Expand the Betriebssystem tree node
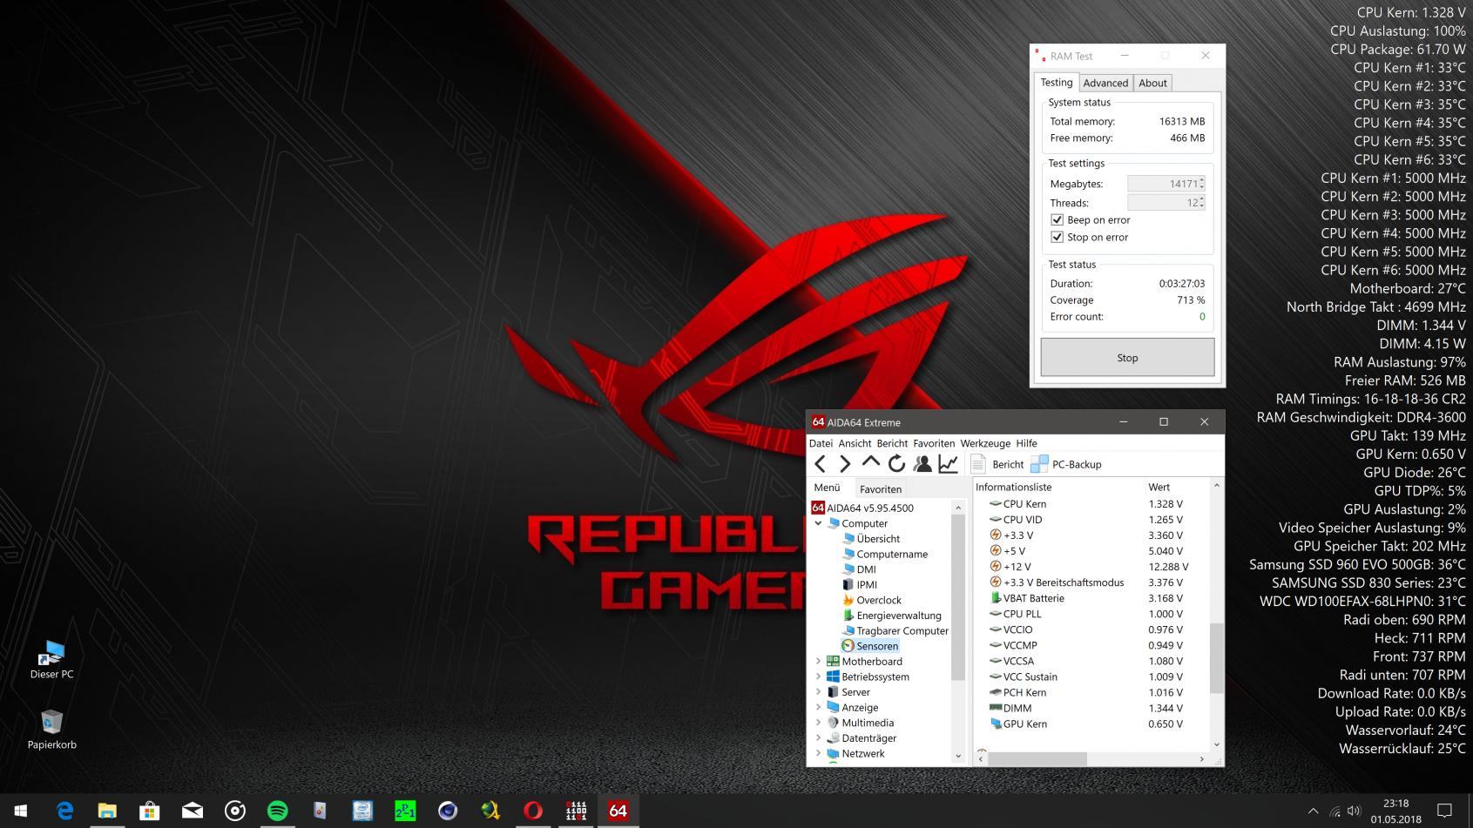1473x828 pixels. (x=818, y=677)
